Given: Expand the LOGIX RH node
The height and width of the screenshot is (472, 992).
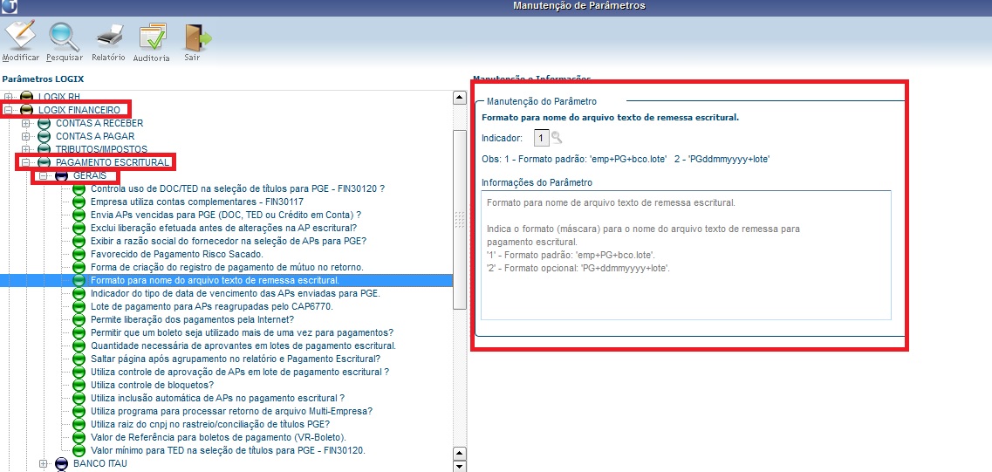Looking at the screenshot, I should [8, 97].
